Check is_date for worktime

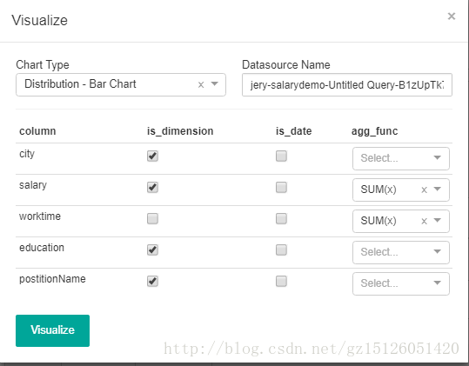tap(281, 219)
